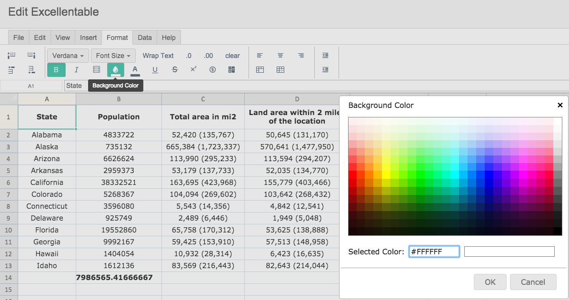
Task: Center-align text icon
Action: coord(280,56)
